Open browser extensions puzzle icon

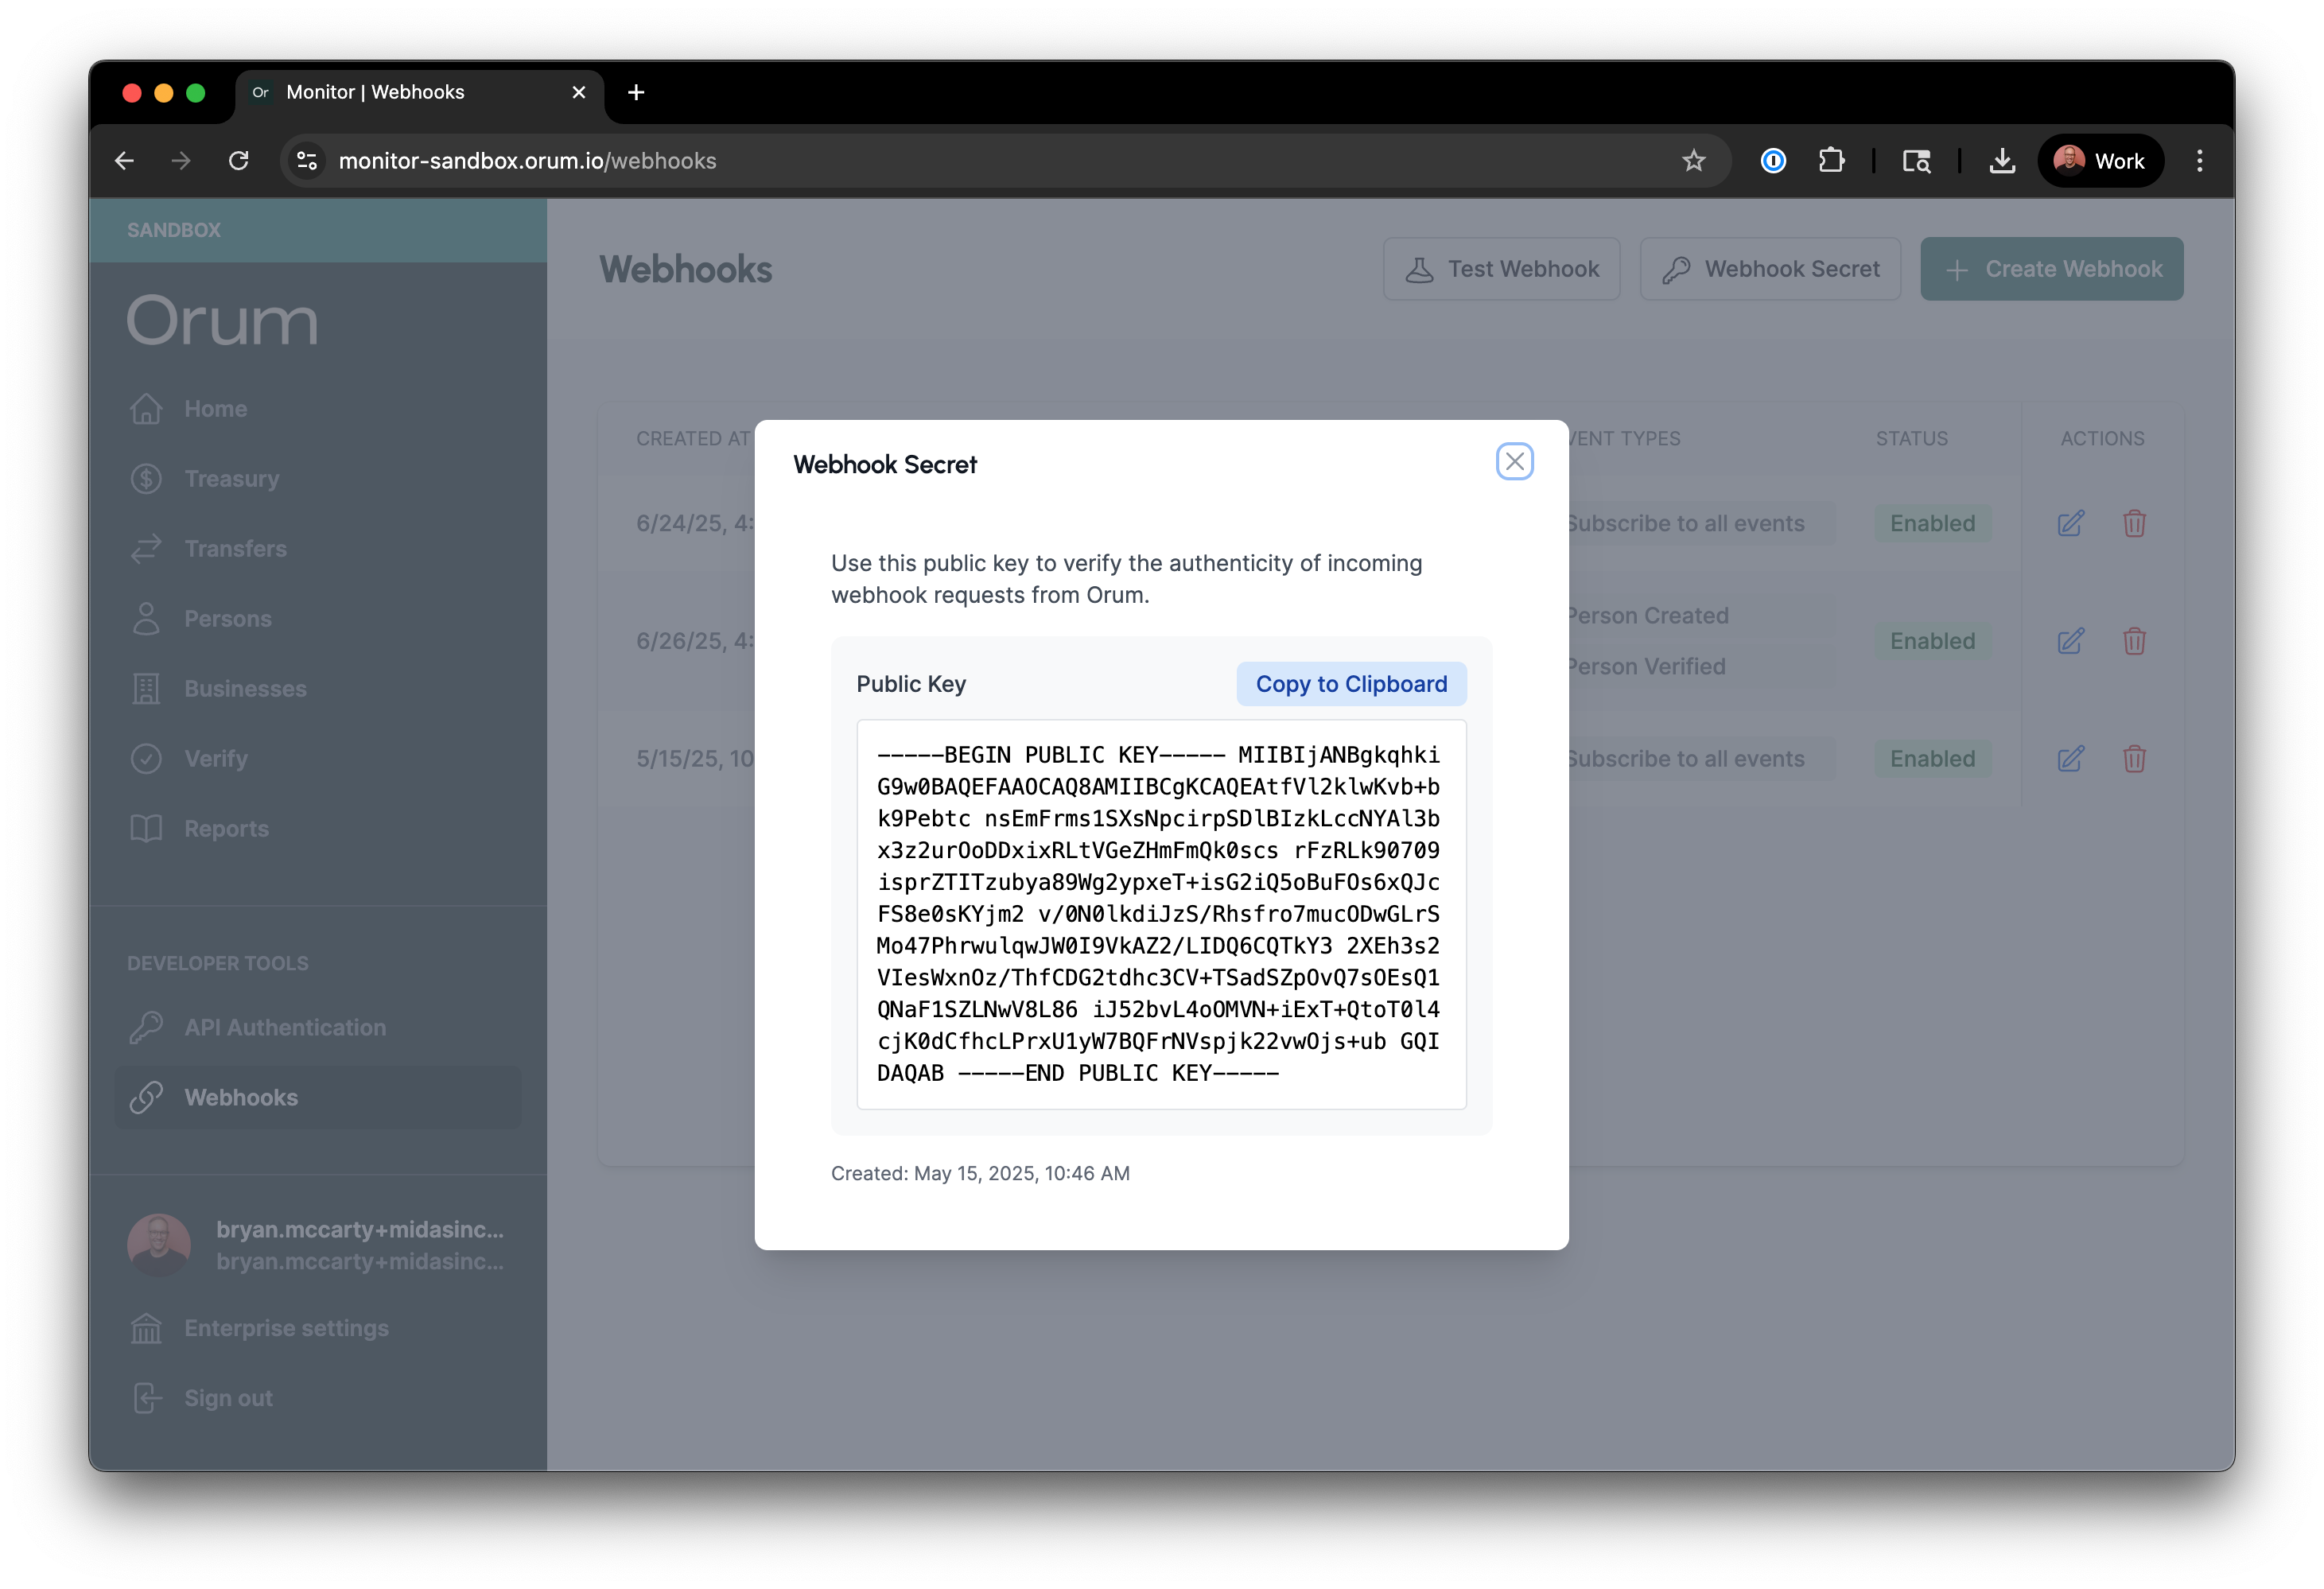click(x=1831, y=161)
